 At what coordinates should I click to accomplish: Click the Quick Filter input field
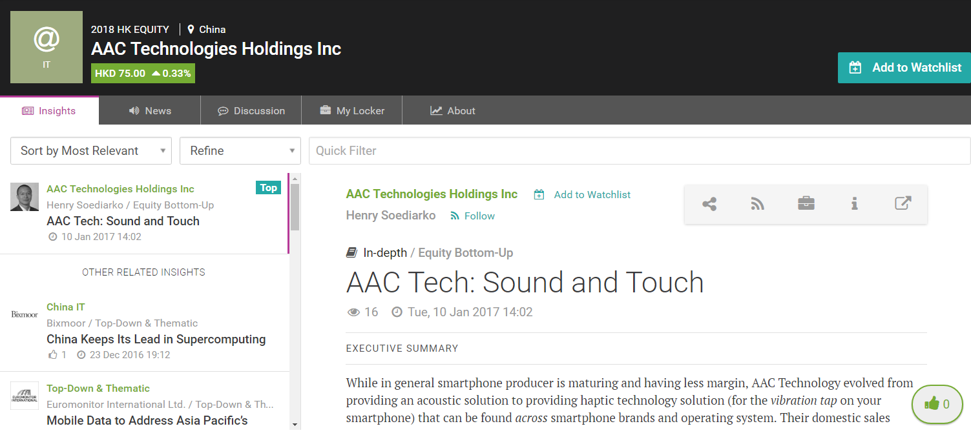pyautogui.click(x=639, y=151)
